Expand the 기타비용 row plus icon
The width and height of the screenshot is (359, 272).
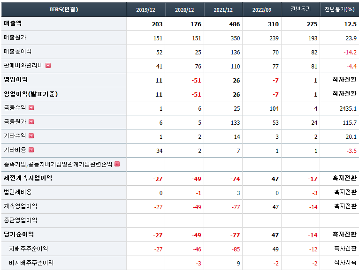[31, 150]
